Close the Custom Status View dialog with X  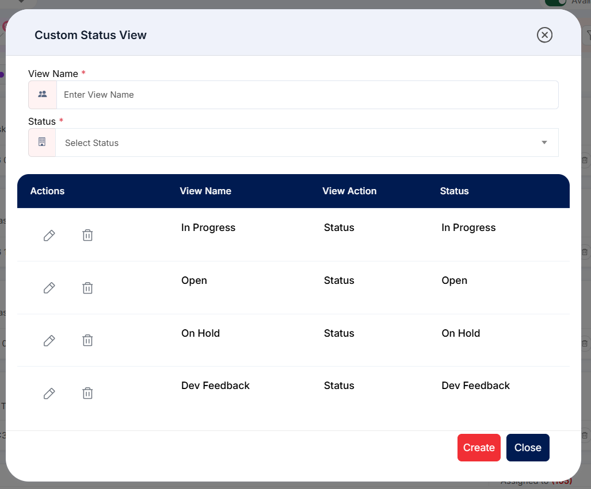pos(544,35)
